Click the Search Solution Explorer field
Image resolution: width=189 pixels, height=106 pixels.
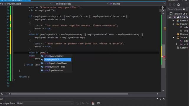[175, 9]
